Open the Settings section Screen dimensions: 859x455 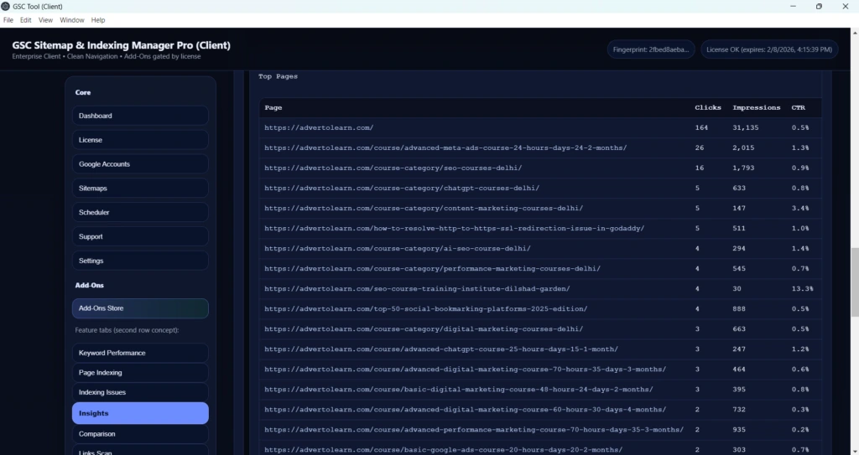pyautogui.click(x=140, y=261)
